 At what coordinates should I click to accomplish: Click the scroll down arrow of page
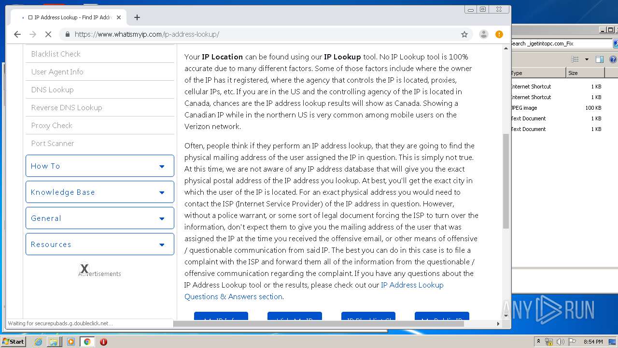pyautogui.click(x=506, y=316)
